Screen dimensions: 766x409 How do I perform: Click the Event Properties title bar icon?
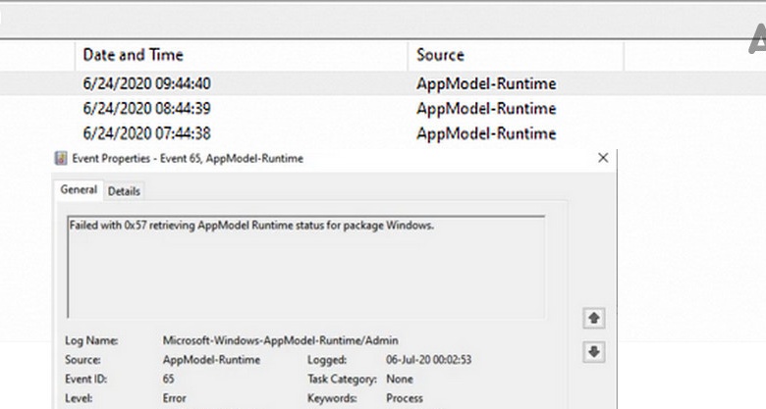tap(62, 158)
